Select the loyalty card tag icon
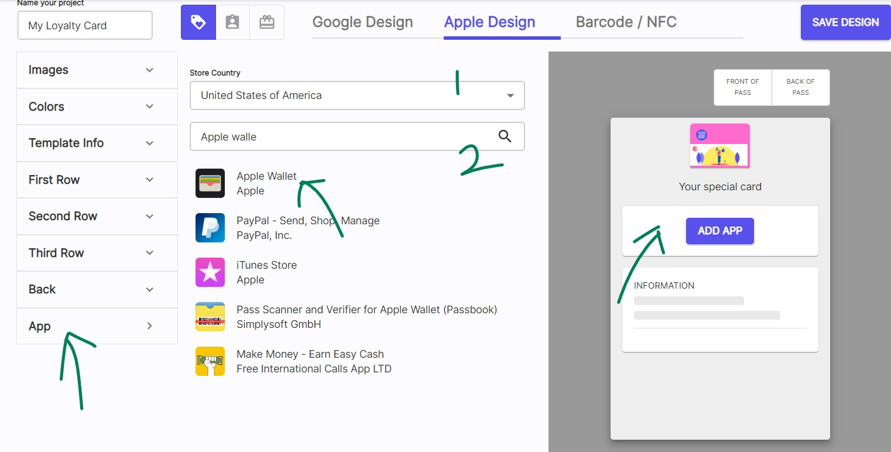This screenshot has height=452, width=891. (x=198, y=22)
